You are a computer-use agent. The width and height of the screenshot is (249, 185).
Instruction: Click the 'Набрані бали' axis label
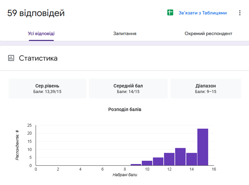pos(124,175)
